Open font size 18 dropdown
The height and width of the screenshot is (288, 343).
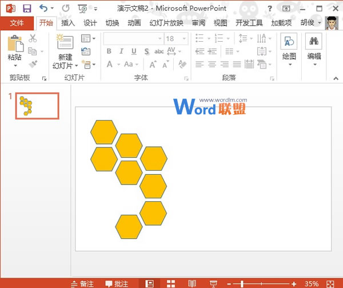tap(185, 39)
